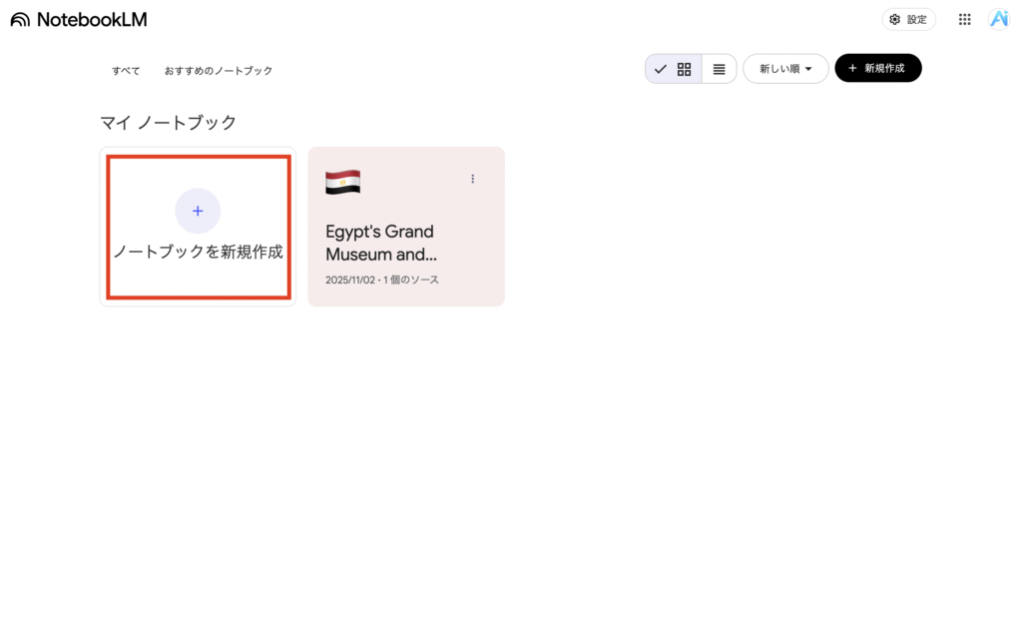Click the checkmark in the view toggle
The width and height of the screenshot is (1022, 632).
[660, 69]
